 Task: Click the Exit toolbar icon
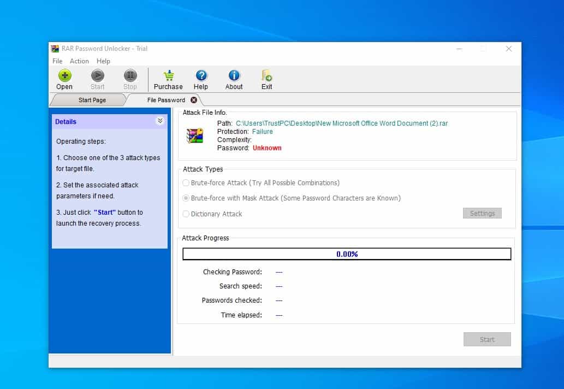click(266, 75)
